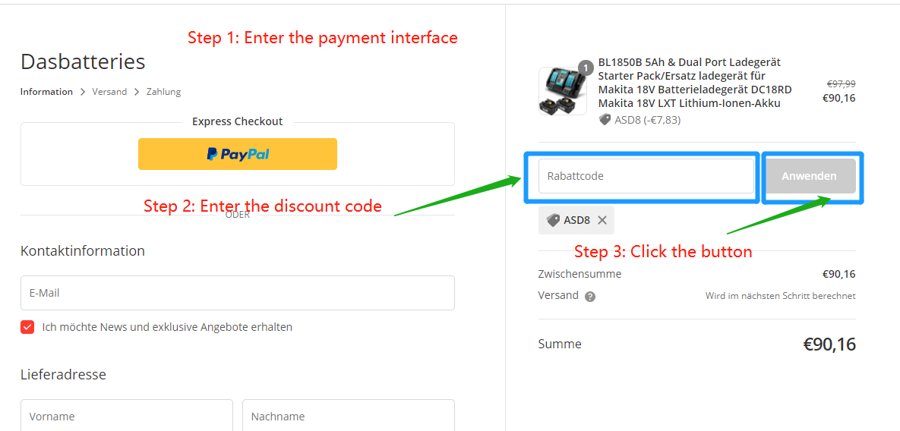Go to the Information breadcrumb step
Image resolution: width=900 pixels, height=431 pixels.
click(x=46, y=92)
